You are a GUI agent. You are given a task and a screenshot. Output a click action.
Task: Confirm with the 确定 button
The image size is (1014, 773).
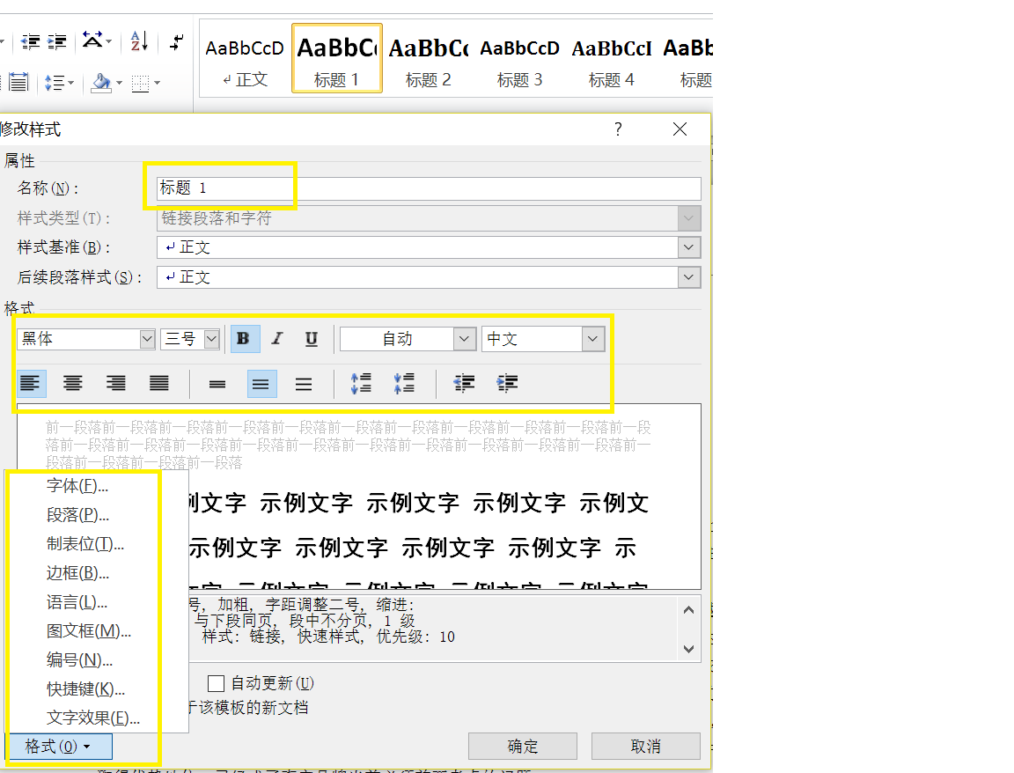(523, 746)
